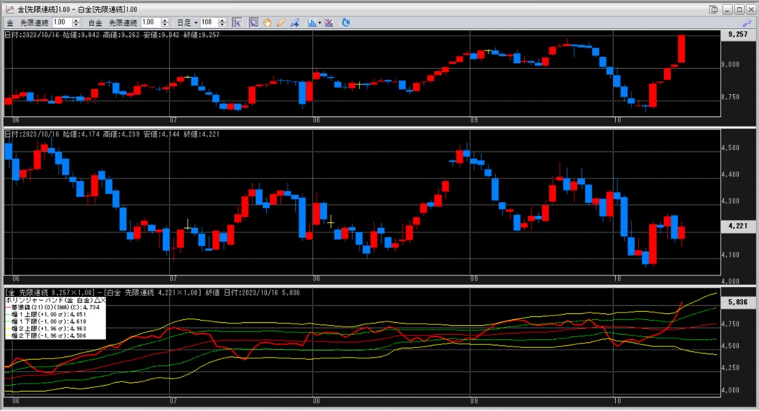Click the blue refresh chart icon

[346, 22]
